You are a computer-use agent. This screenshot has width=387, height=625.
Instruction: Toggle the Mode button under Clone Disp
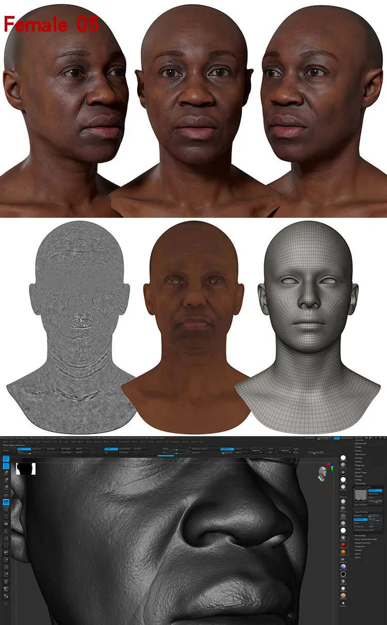(375, 498)
